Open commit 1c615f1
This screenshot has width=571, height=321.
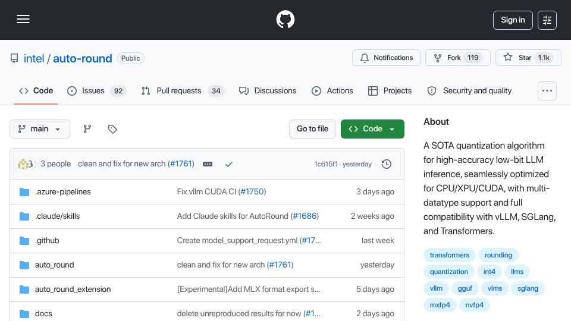pyautogui.click(x=326, y=165)
